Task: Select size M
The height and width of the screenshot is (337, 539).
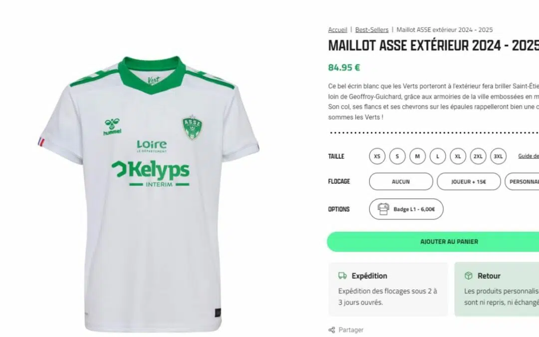Action: click(x=417, y=156)
